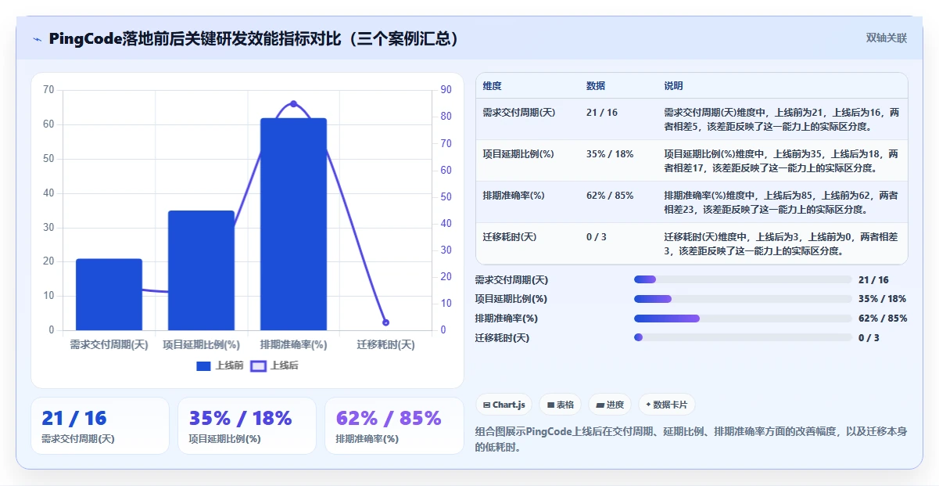939x486 pixels.
Task: Click the 迁移耗时(天) axis label under the chart
Action: point(385,344)
